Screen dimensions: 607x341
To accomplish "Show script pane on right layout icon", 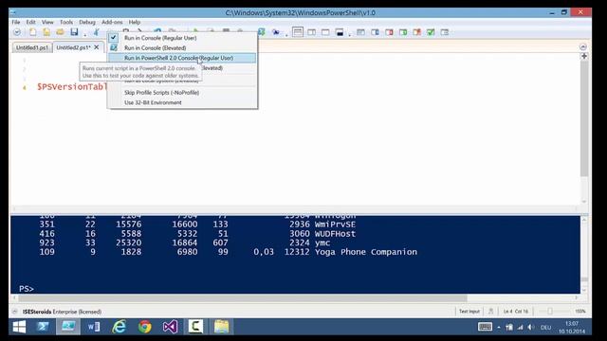I will point(312,32).
